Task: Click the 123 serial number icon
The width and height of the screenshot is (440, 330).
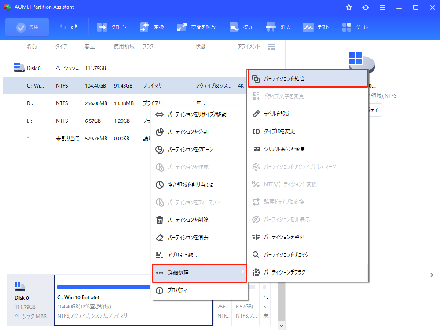Action: tap(256, 149)
